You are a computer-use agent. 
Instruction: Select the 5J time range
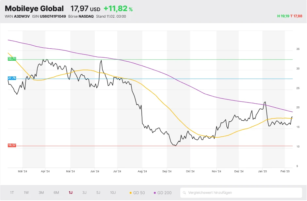click(x=98, y=193)
